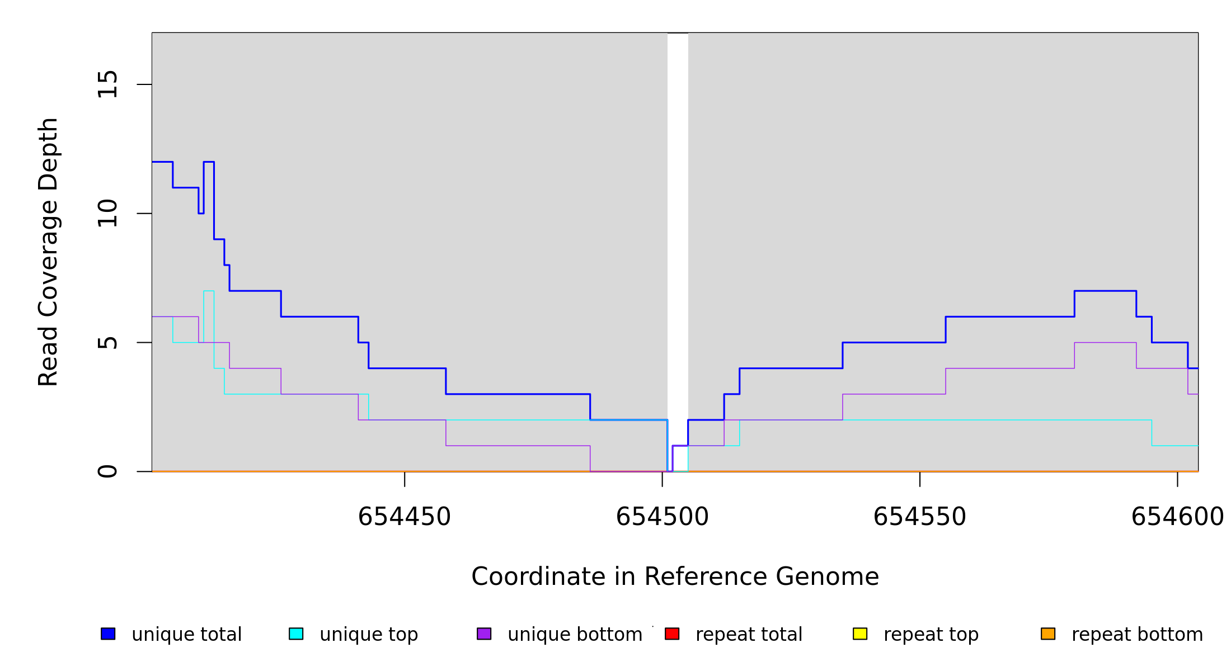1231x671 pixels.
Task: Click the "Read Coverage Depth" axis title
Action: [x=48, y=252]
